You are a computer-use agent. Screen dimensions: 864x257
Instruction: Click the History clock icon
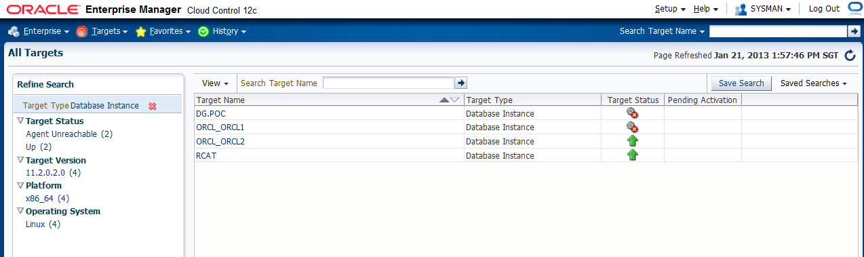[203, 31]
